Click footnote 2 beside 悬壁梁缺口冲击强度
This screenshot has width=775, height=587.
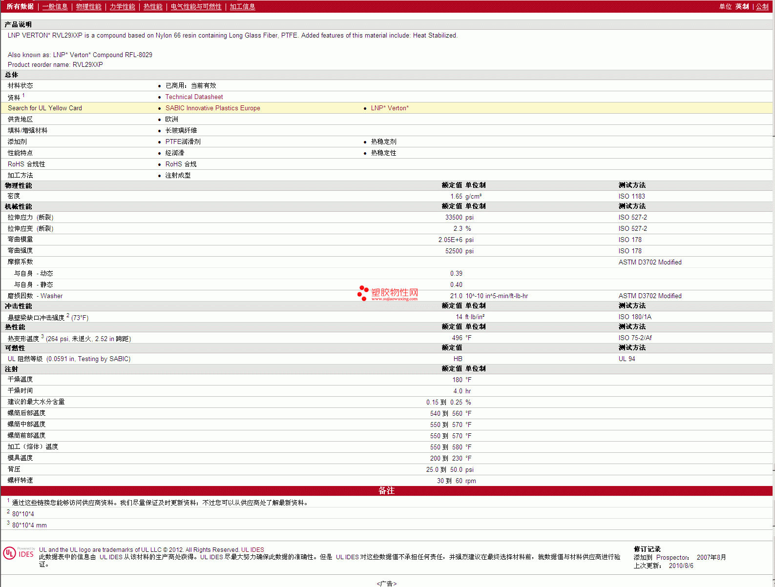pos(68,315)
